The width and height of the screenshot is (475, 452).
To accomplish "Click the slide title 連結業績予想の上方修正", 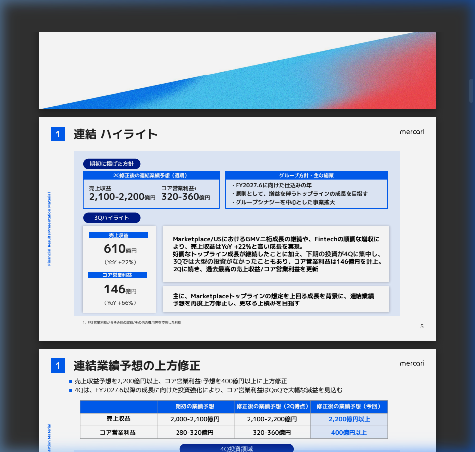I will [137, 365].
